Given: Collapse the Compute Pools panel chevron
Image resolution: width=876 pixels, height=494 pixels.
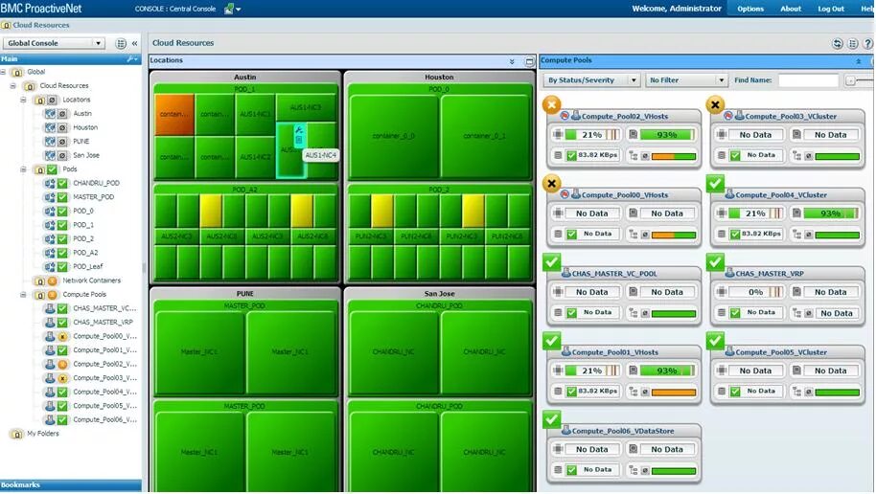Looking at the screenshot, I should (859, 61).
